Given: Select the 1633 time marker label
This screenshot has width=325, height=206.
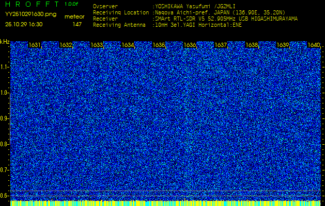Looking at the screenshot, I should point(97,45).
